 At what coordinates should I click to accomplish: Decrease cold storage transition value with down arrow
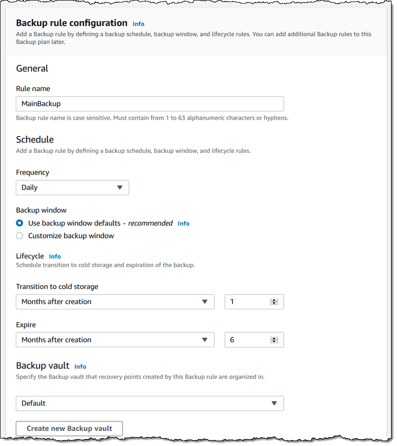point(273,304)
